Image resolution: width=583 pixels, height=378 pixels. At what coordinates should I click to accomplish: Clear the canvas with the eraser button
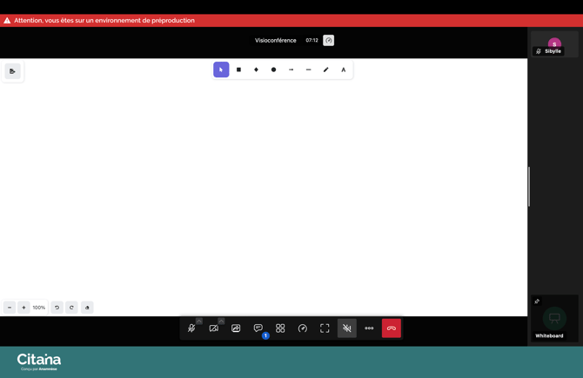coord(87,308)
